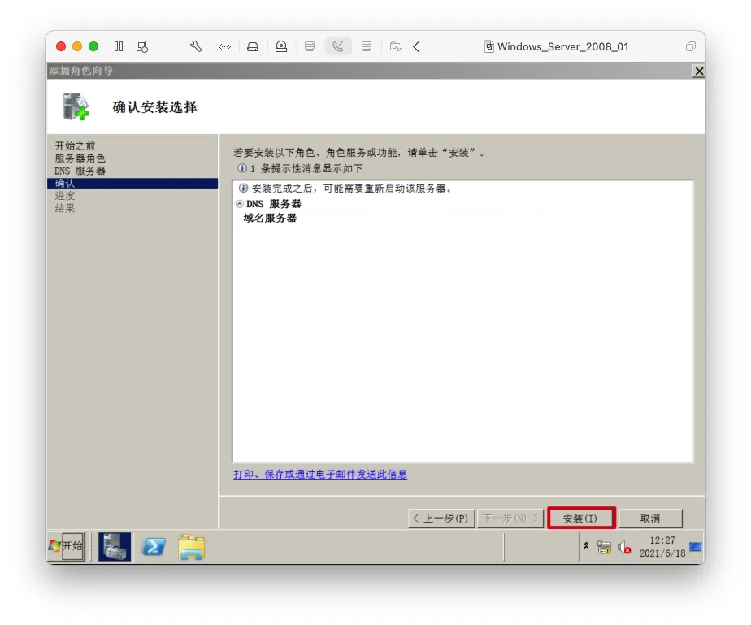Image resolution: width=751 pixels, height=625 pixels.
Task: Collapse the DNS 服务器 section
Action: pos(240,204)
